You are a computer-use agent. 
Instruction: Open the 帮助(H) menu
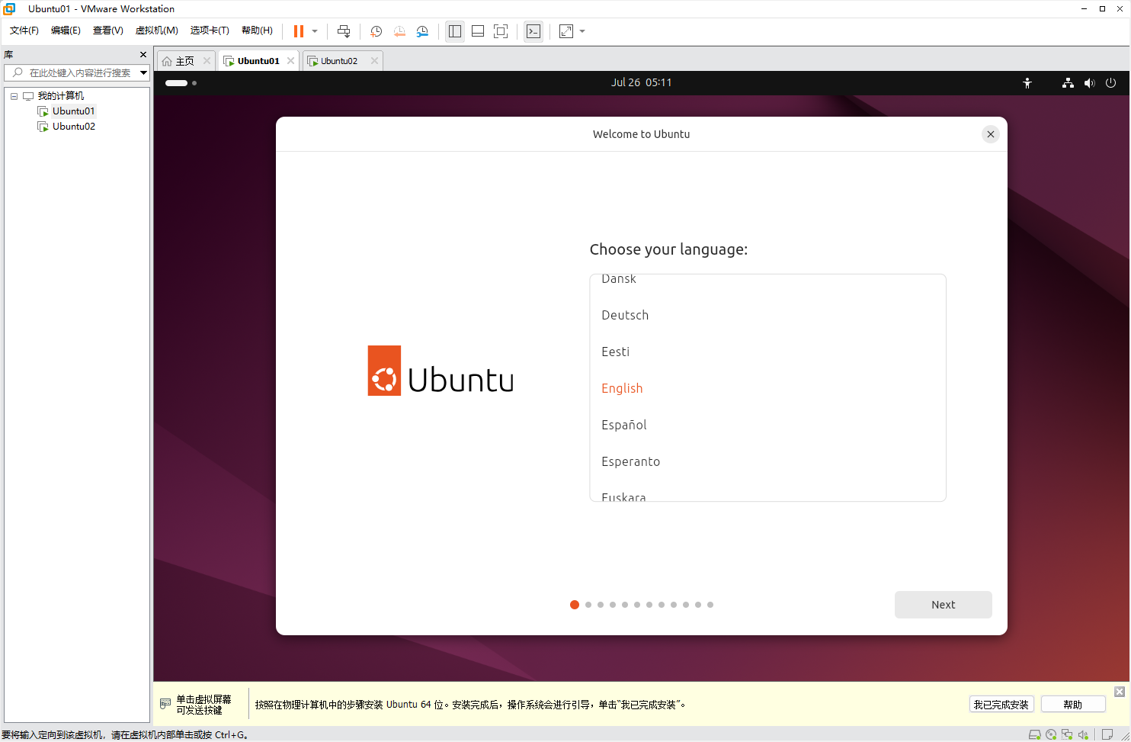[257, 31]
